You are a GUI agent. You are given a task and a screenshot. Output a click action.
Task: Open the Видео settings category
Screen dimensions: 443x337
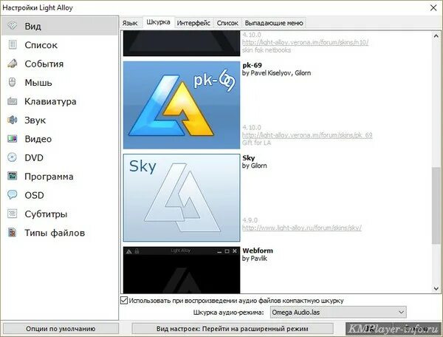(x=59, y=139)
